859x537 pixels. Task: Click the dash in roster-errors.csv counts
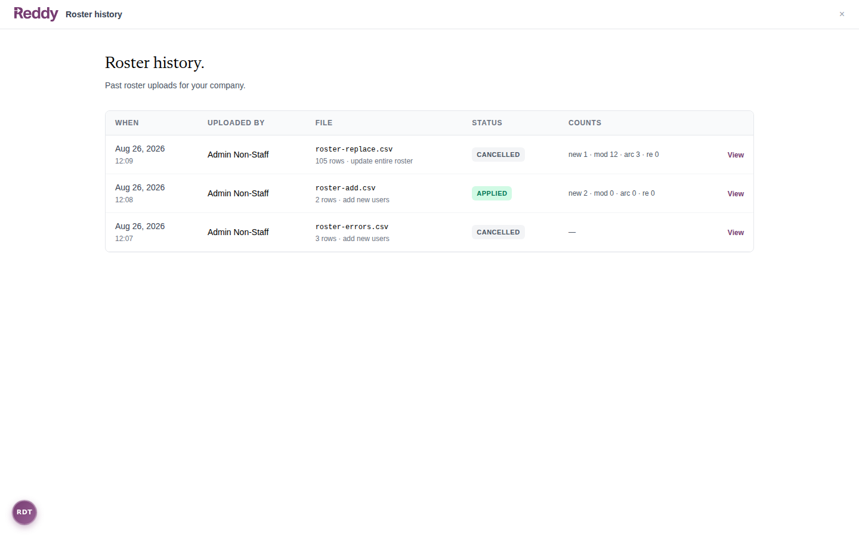coord(572,232)
